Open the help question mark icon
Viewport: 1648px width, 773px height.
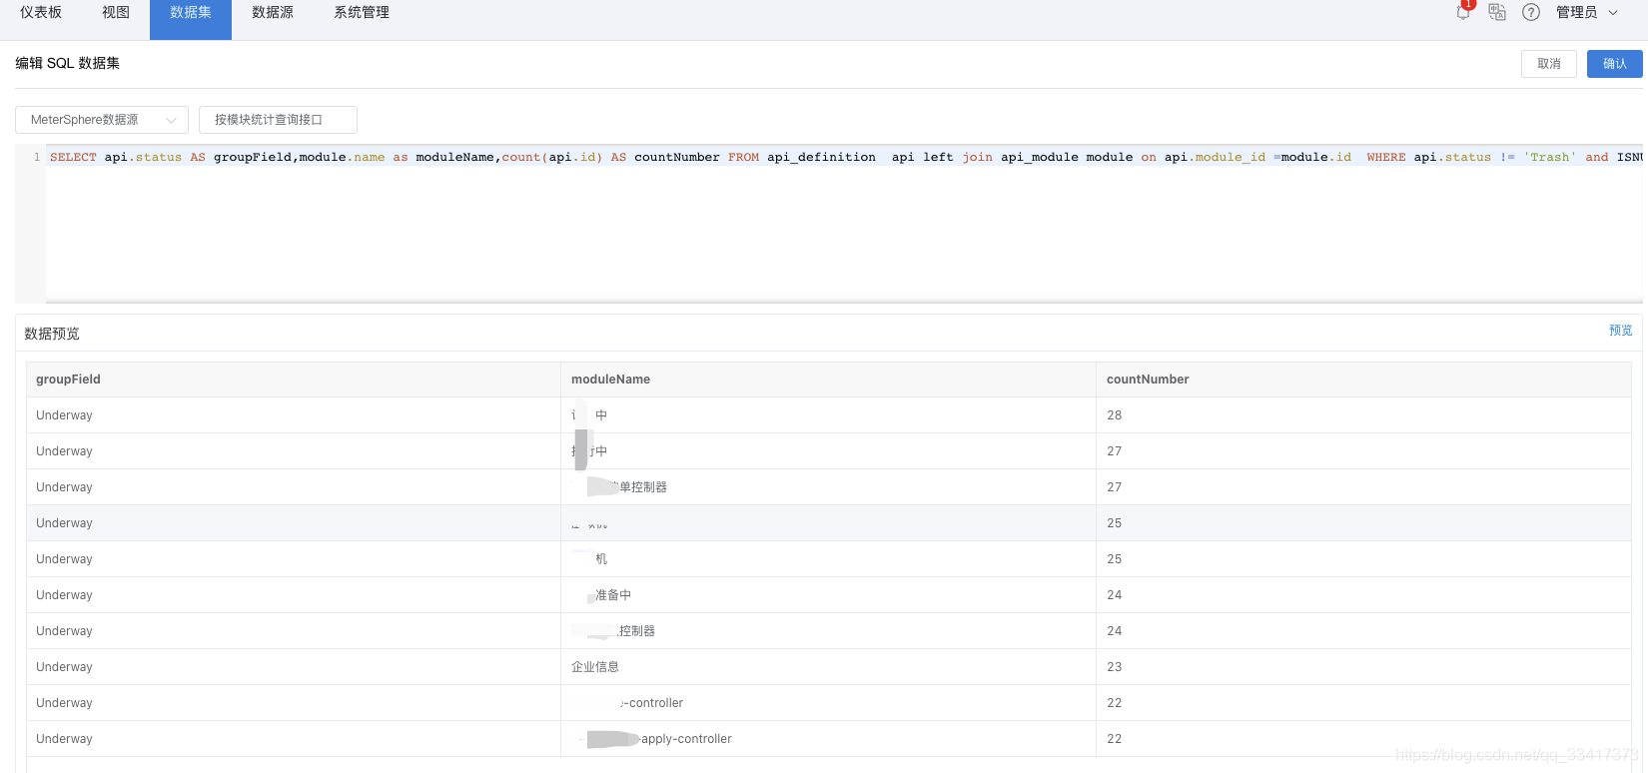pyautogui.click(x=1531, y=12)
